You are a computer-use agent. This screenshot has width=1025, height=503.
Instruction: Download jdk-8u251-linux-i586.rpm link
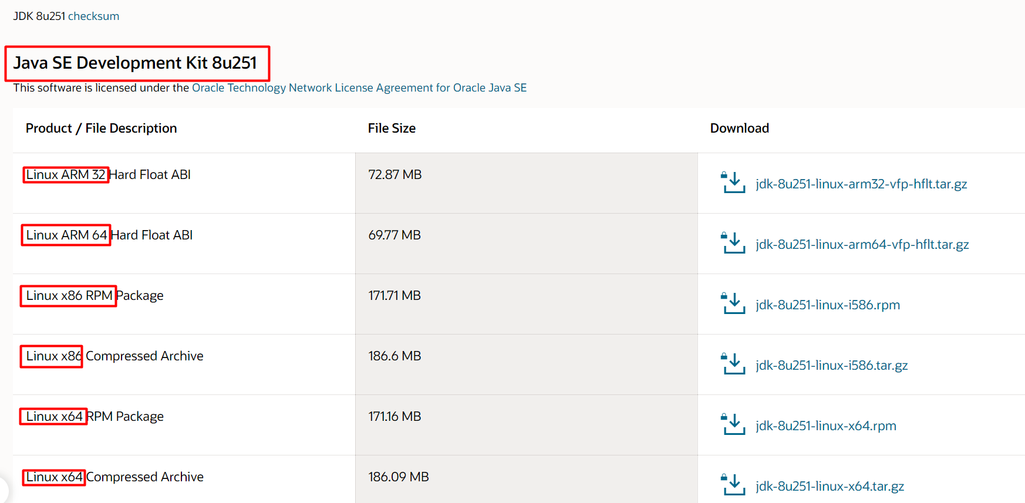(x=828, y=305)
